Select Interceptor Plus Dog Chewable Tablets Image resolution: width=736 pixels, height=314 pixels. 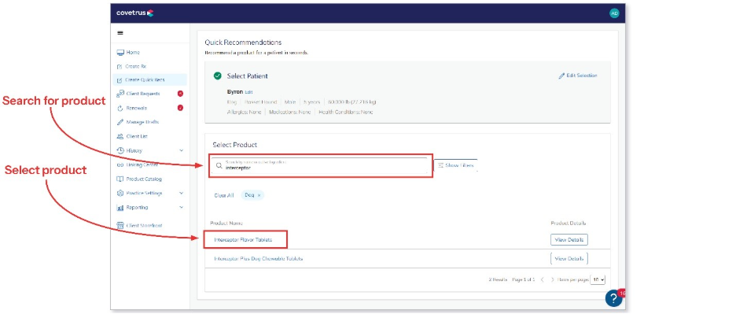(x=258, y=259)
